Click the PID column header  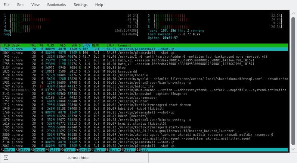[x=7, y=45]
